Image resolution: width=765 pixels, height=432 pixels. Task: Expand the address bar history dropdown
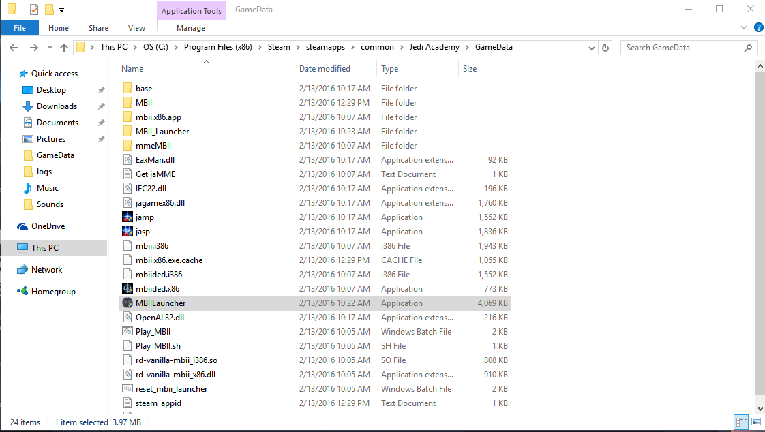(591, 48)
